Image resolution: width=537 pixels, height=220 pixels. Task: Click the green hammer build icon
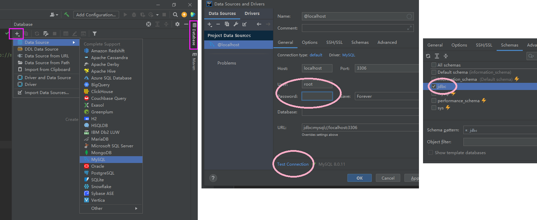pyautogui.click(x=66, y=15)
